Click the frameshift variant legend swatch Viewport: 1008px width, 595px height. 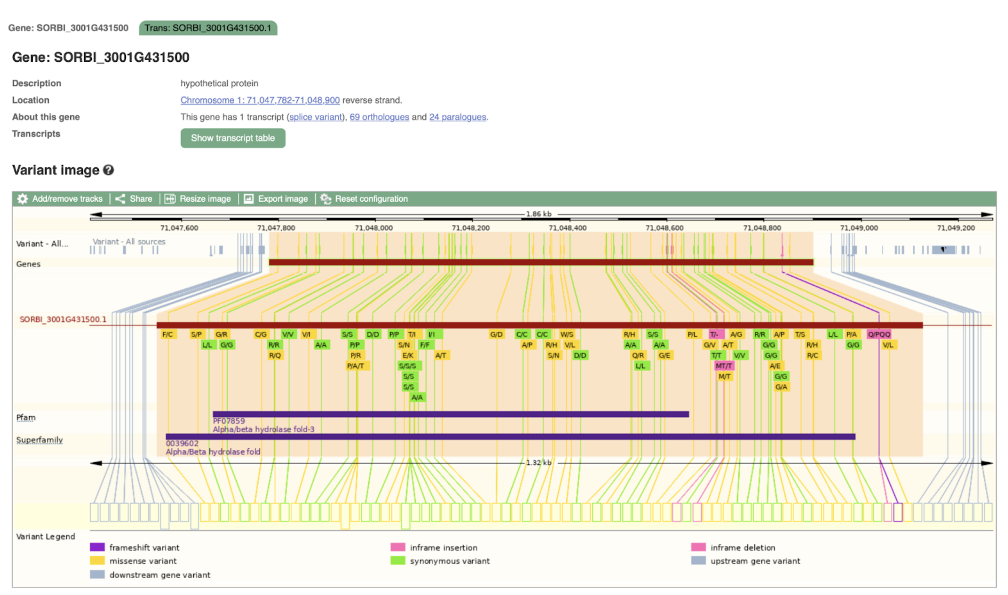[97, 547]
